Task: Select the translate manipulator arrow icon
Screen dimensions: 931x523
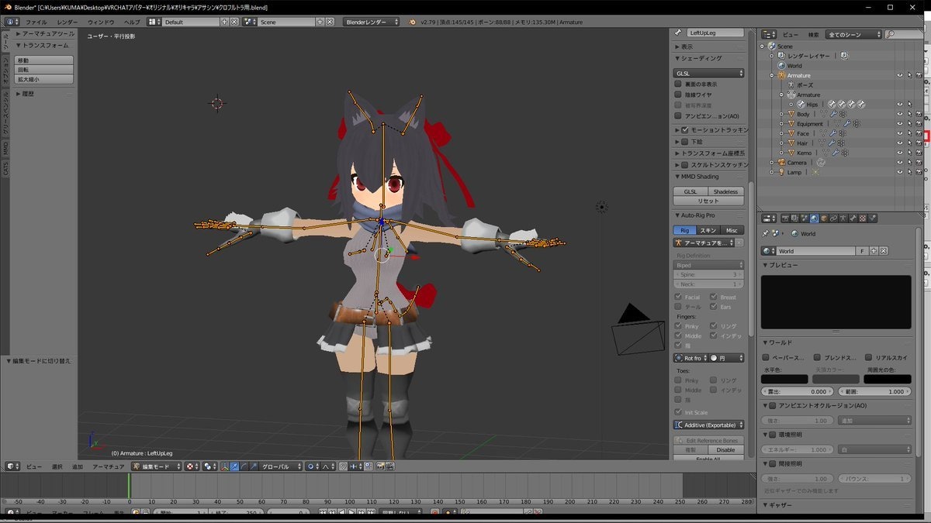Action: pyautogui.click(x=235, y=466)
